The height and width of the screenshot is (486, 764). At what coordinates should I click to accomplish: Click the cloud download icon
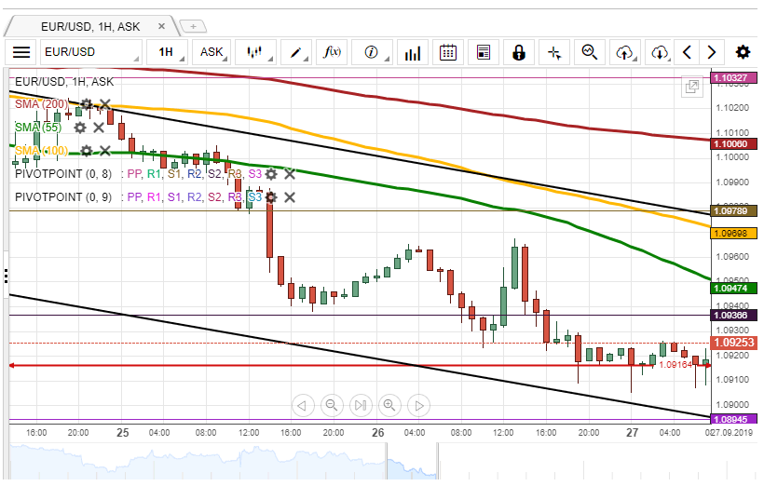tap(660, 52)
